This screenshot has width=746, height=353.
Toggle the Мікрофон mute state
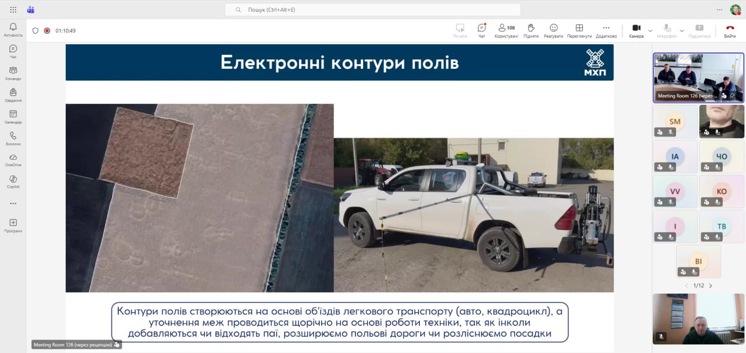(x=667, y=30)
